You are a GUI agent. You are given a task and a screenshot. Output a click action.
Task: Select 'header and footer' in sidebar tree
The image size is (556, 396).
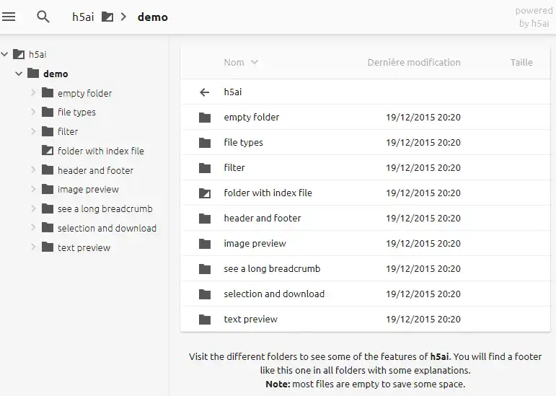(95, 170)
